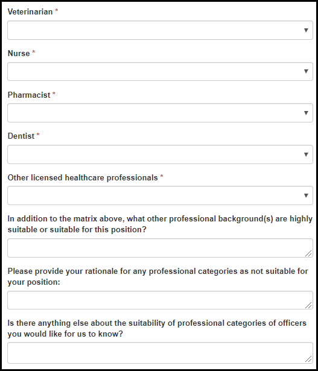Image resolution: width=318 pixels, height=371 pixels.
Task: Focus the not suitable rationale text area
Action: (160, 300)
